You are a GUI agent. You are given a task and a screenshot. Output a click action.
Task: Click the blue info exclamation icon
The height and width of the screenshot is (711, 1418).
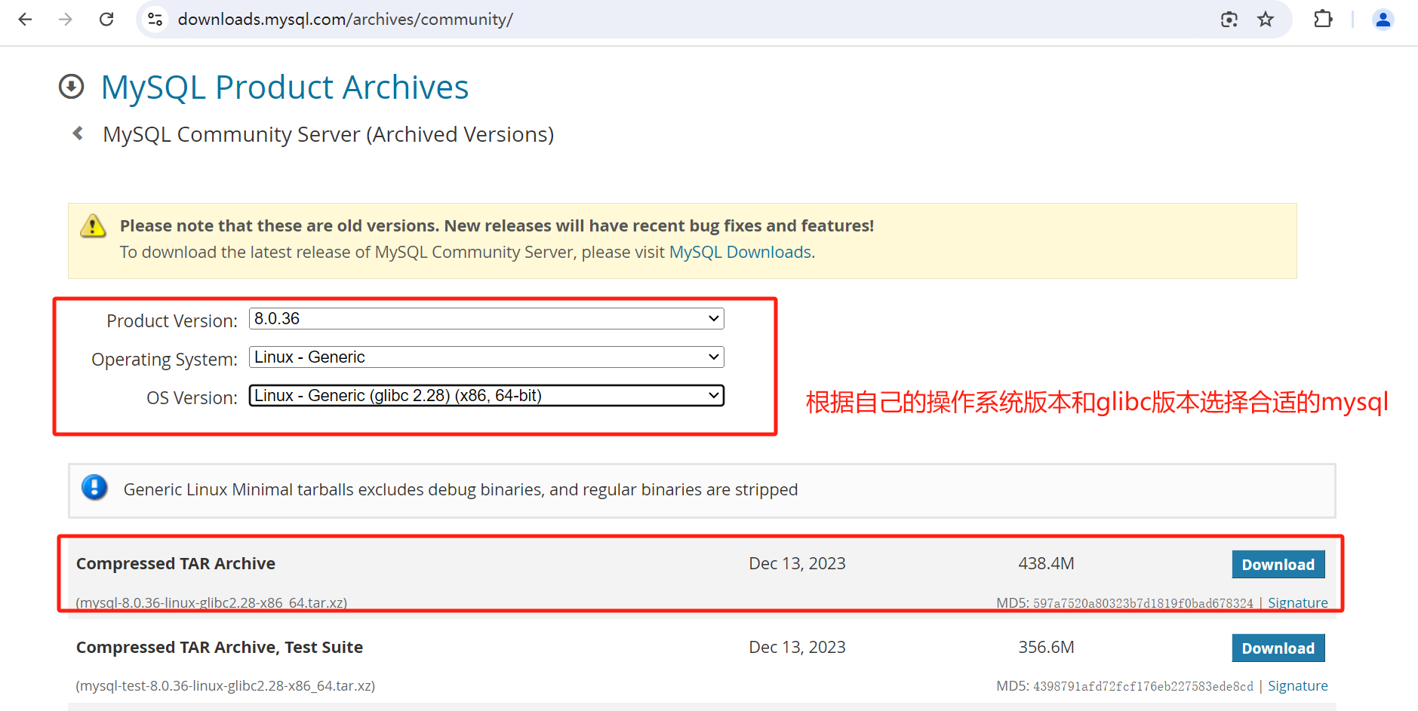click(94, 488)
